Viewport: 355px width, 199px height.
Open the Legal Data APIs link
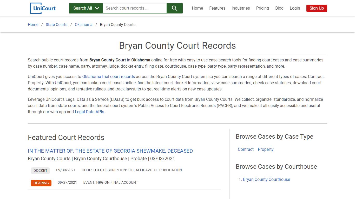[x=89, y=112]
